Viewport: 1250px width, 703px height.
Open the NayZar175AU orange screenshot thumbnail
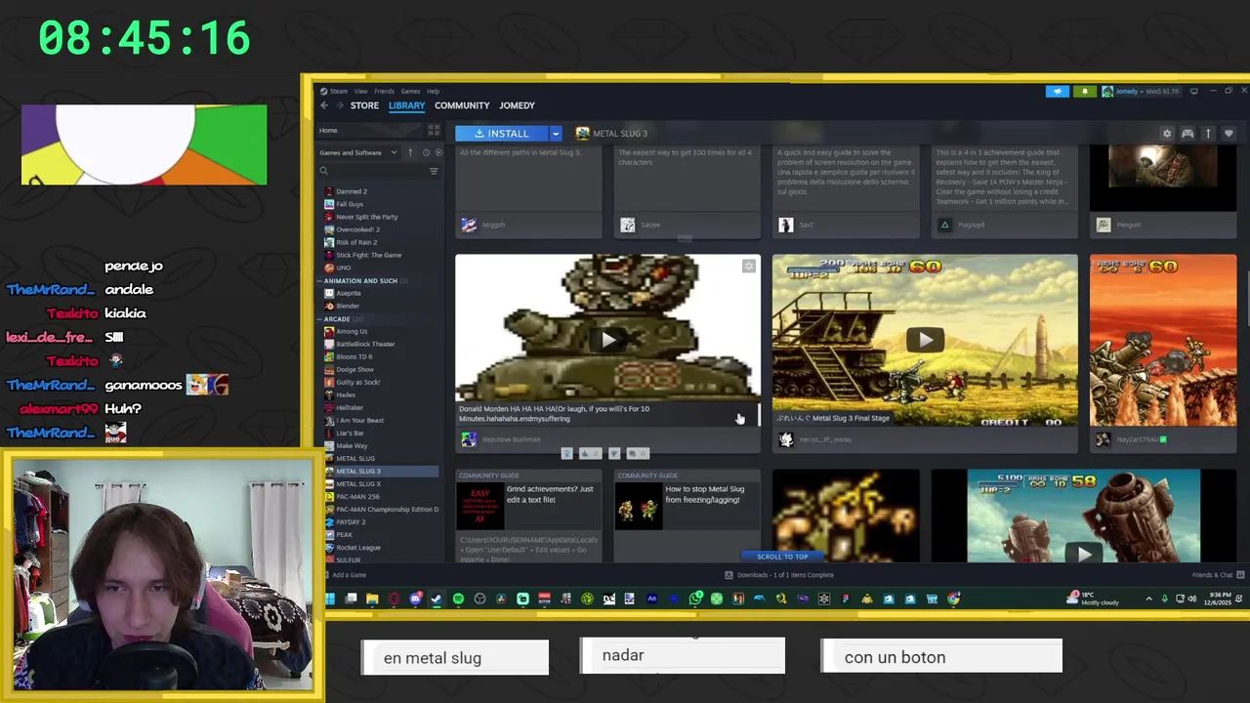tap(1163, 340)
